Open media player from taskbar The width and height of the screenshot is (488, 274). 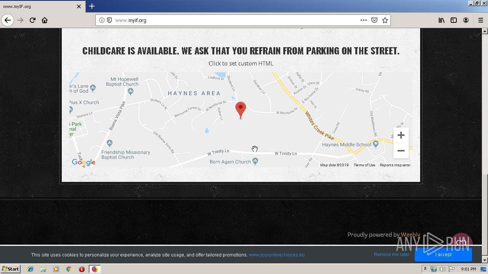click(56, 269)
